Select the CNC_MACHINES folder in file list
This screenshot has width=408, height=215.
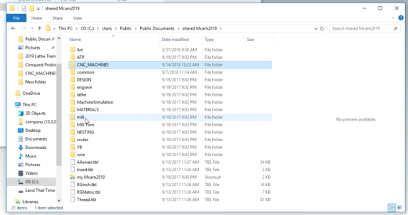click(170, 65)
